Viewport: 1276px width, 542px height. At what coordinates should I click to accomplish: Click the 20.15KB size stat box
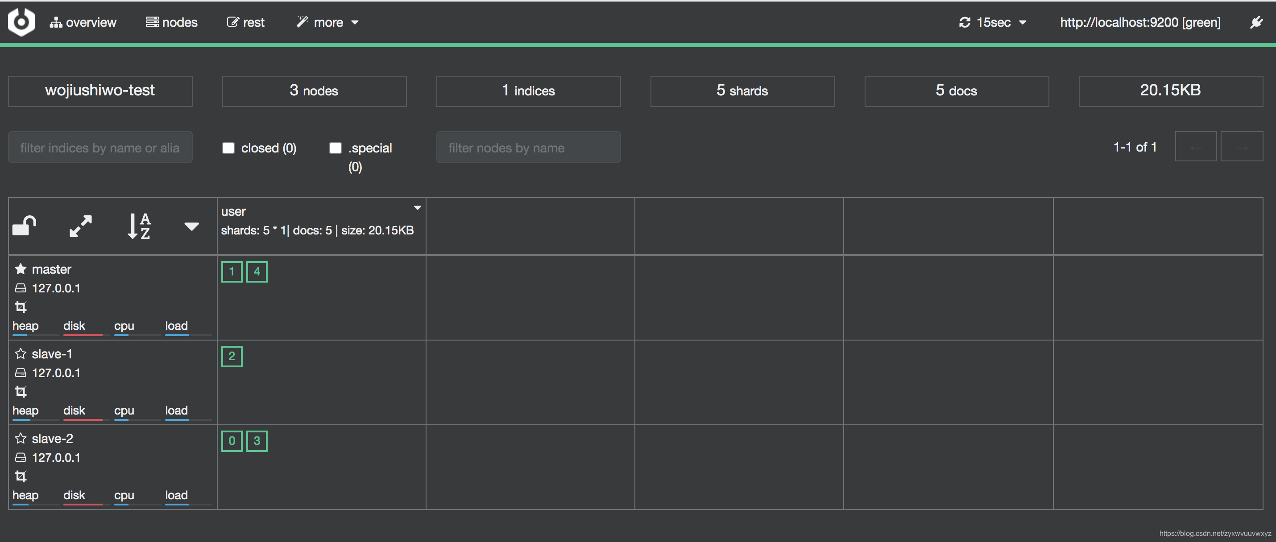[1171, 91]
